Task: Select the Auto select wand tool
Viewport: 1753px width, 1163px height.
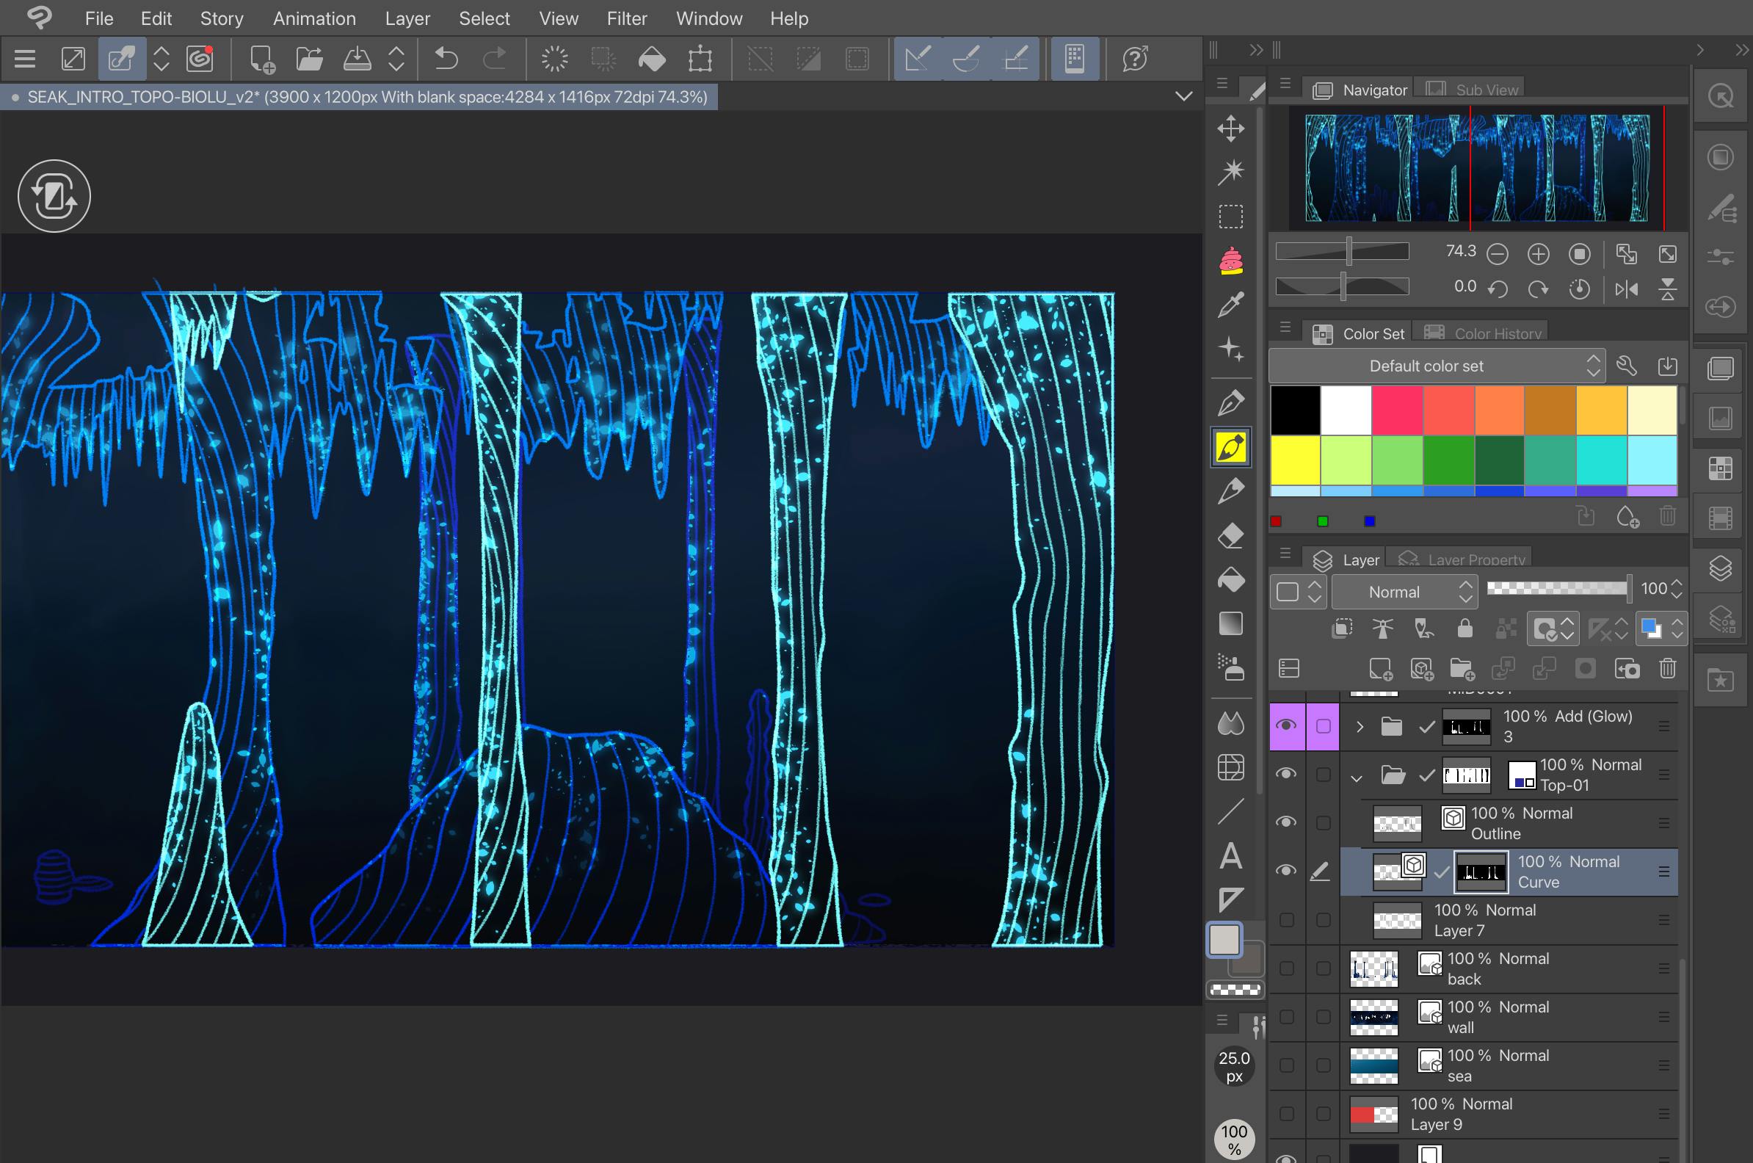Action: coord(1231,172)
